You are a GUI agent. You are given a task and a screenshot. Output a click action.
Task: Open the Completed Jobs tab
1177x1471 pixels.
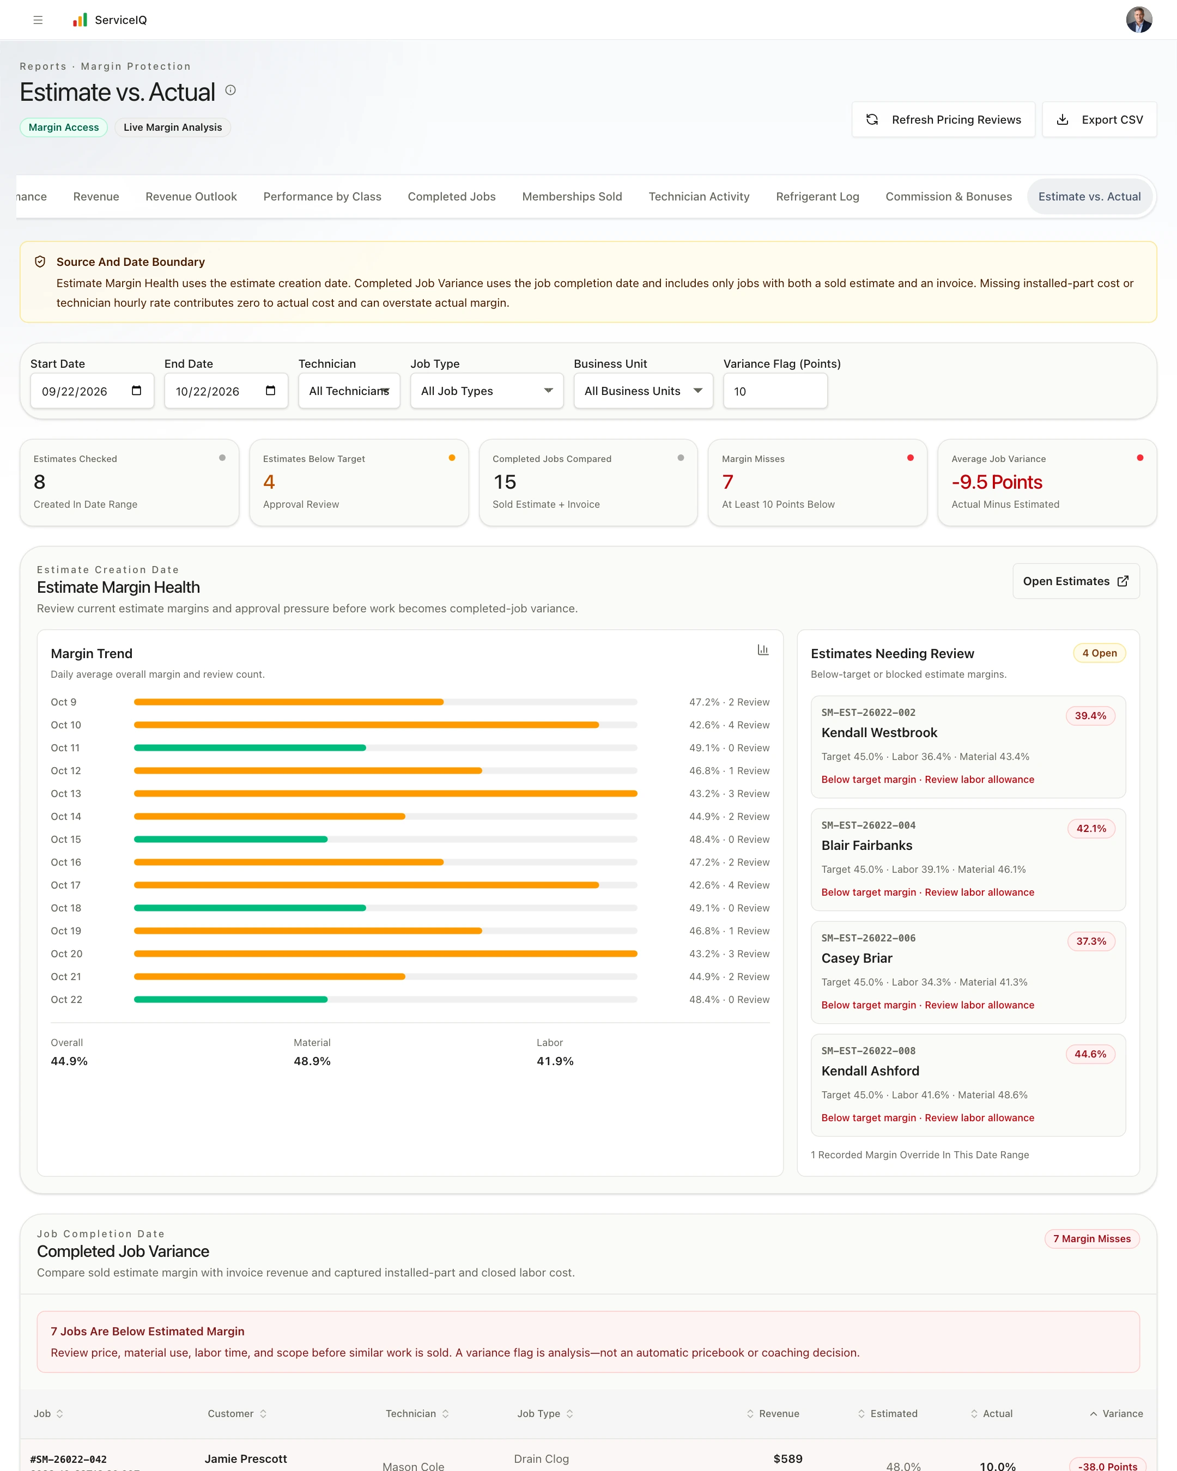(452, 197)
